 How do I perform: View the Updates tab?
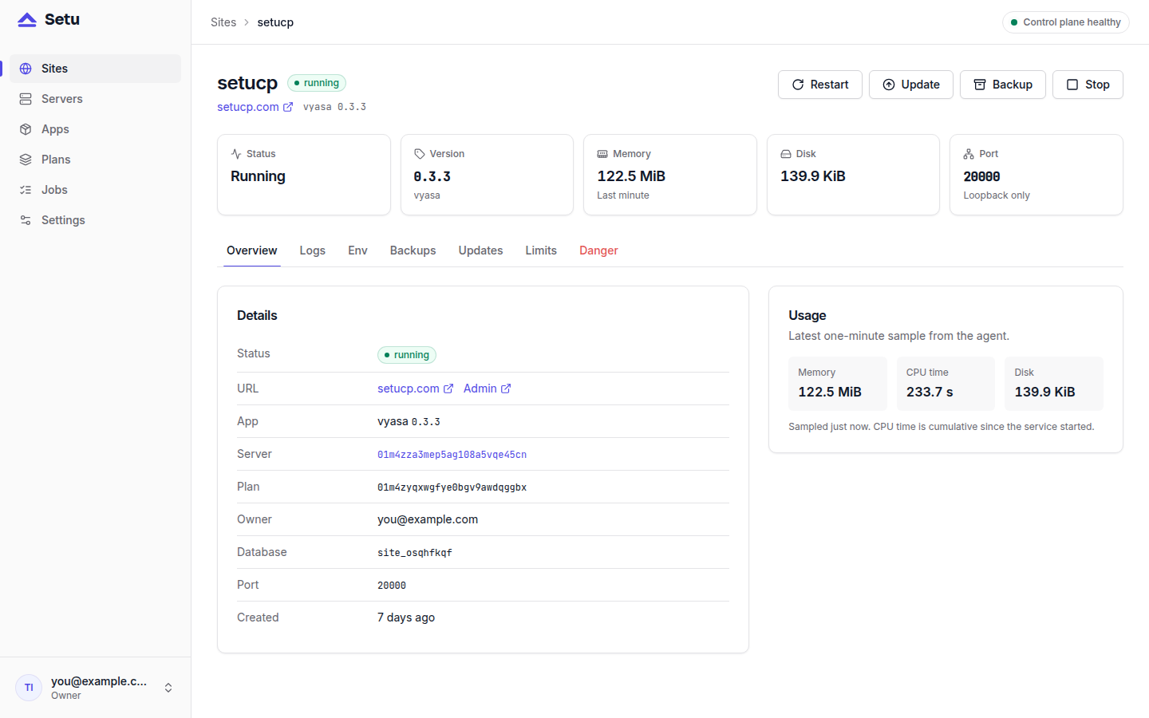coord(480,251)
